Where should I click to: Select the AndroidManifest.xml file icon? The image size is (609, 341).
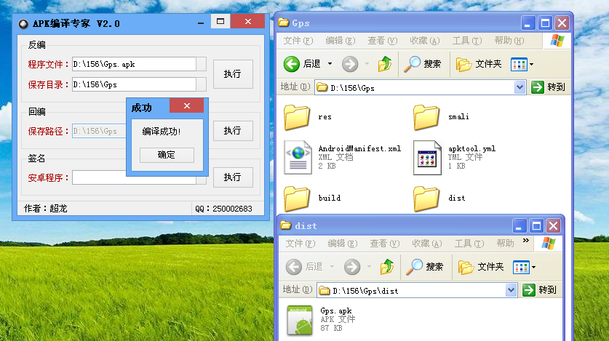(x=298, y=157)
